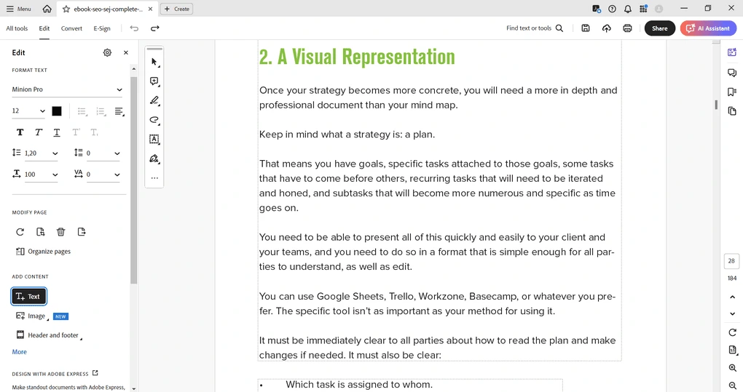The width and height of the screenshot is (743, 392).
Task: Select the draw freehand lasso tool
Action: pos(154,120)
